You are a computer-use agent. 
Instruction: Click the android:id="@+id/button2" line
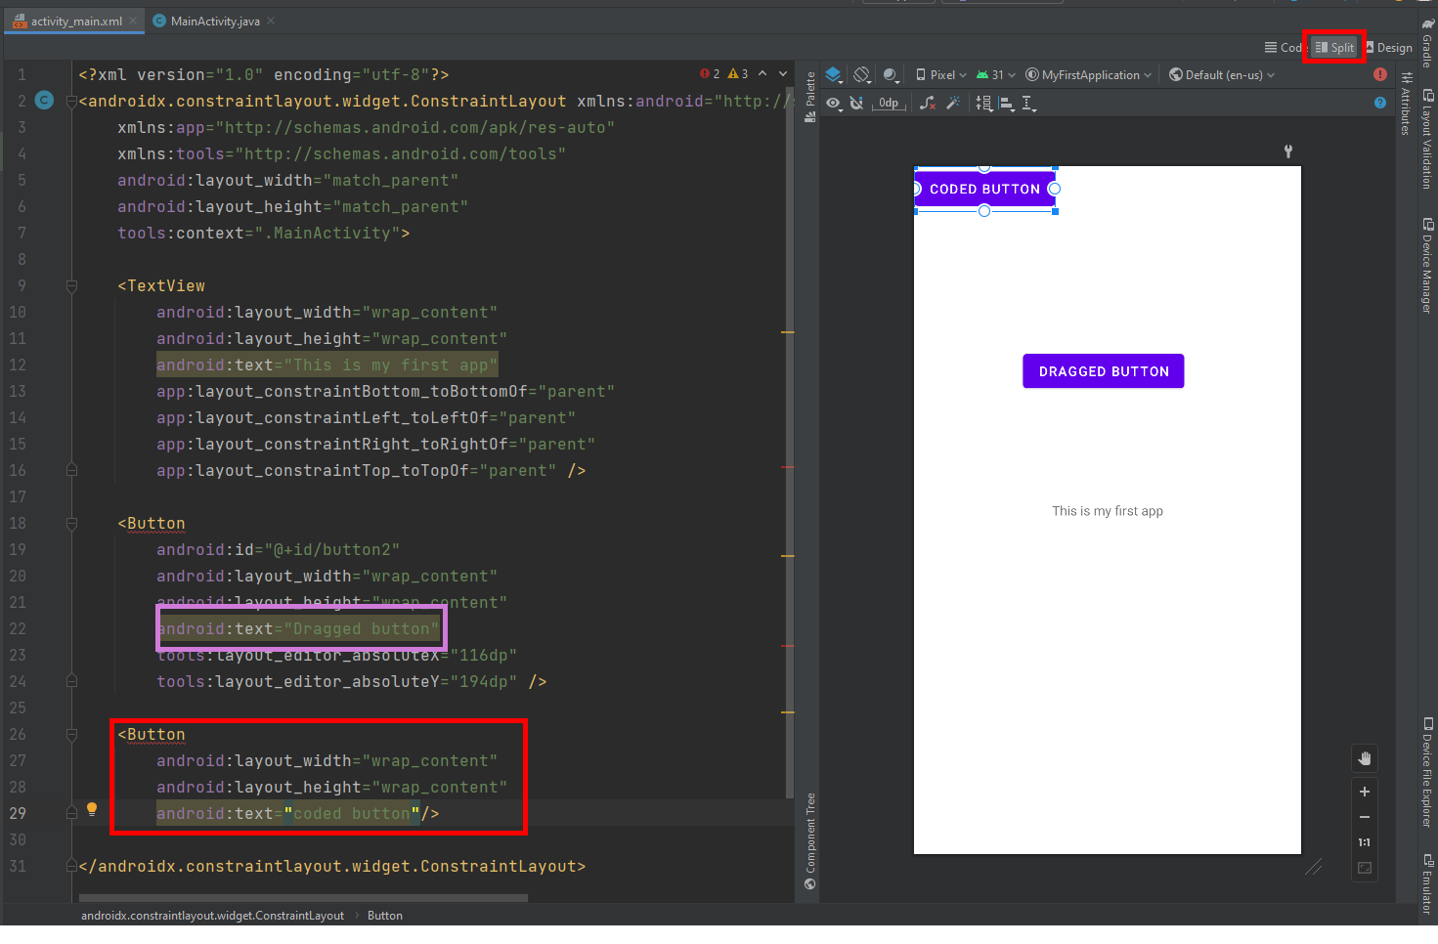(278, 549)
